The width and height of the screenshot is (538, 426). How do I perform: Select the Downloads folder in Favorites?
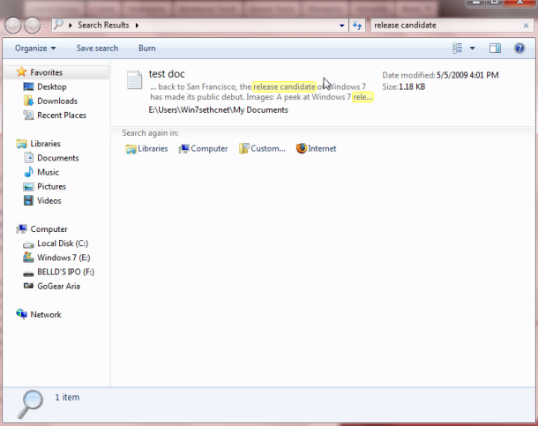click(x=56, y=101)
